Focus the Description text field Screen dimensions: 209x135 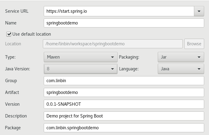124,116
